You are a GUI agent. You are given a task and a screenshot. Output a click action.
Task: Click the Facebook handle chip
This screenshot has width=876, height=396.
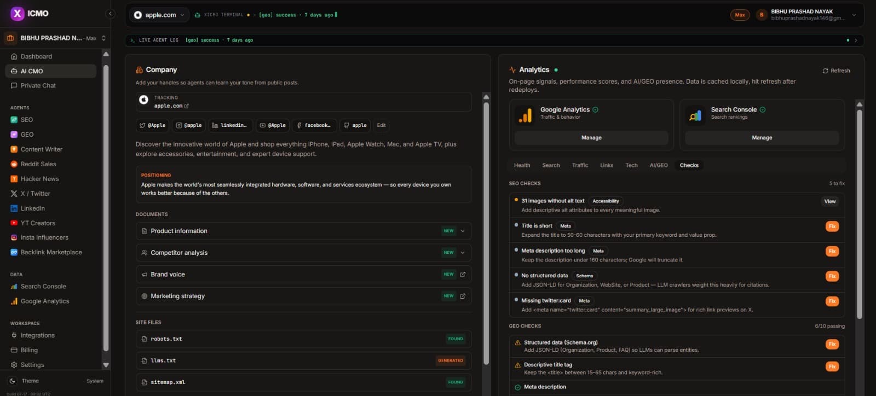pyautogui.click(x=314, y=125)
